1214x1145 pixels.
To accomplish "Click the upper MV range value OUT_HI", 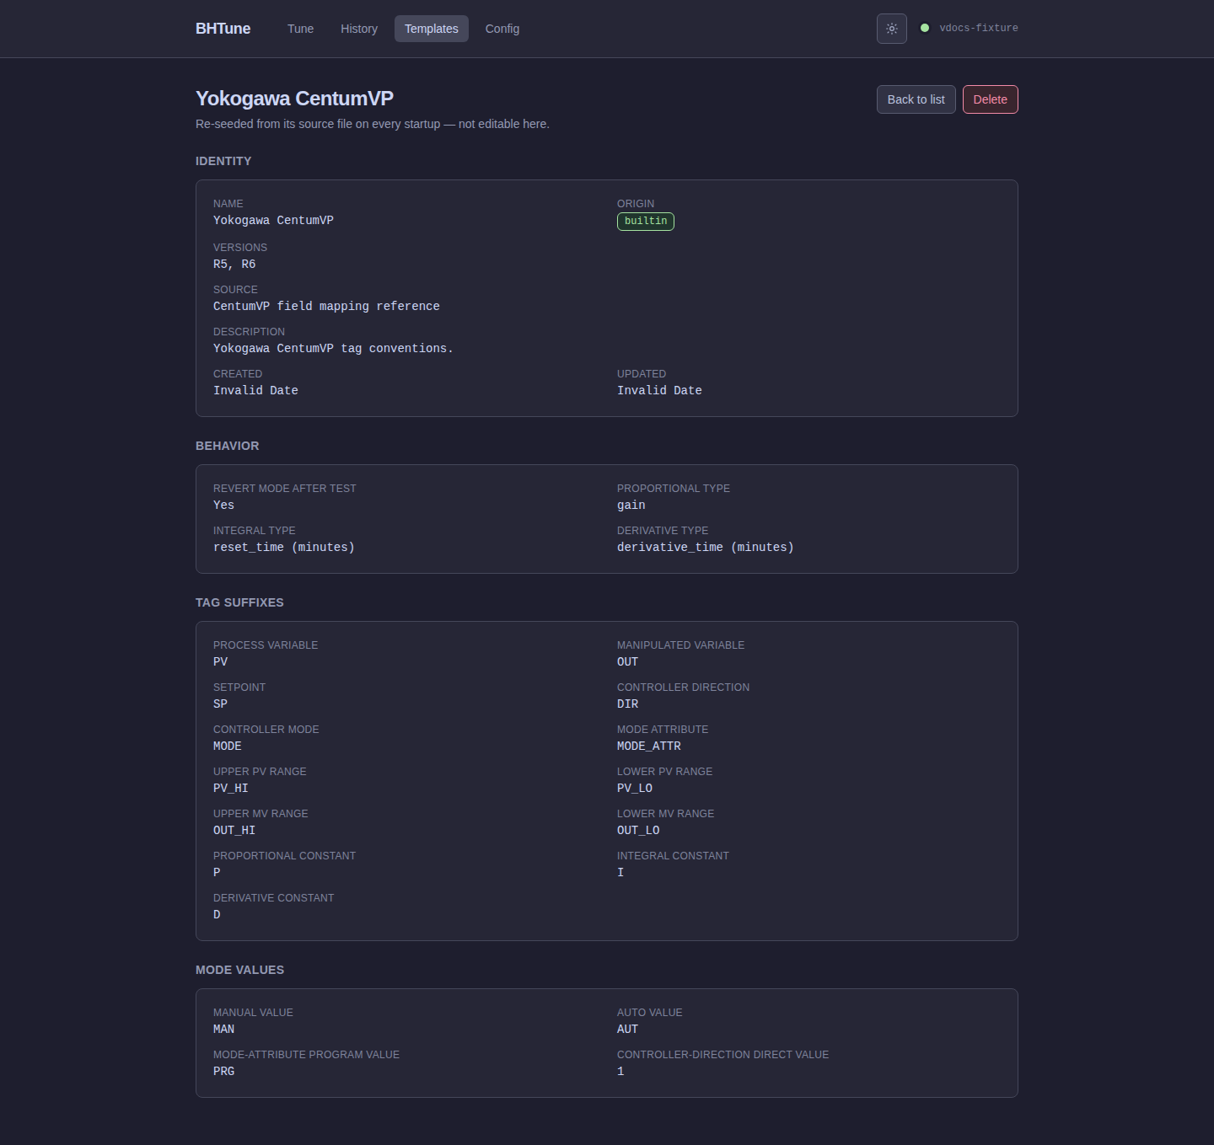I will point(234,831).
